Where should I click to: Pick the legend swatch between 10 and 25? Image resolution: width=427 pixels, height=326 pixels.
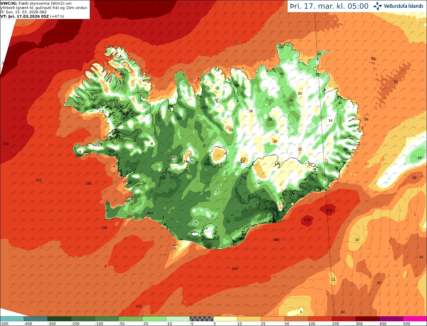(x=249, y=319)
